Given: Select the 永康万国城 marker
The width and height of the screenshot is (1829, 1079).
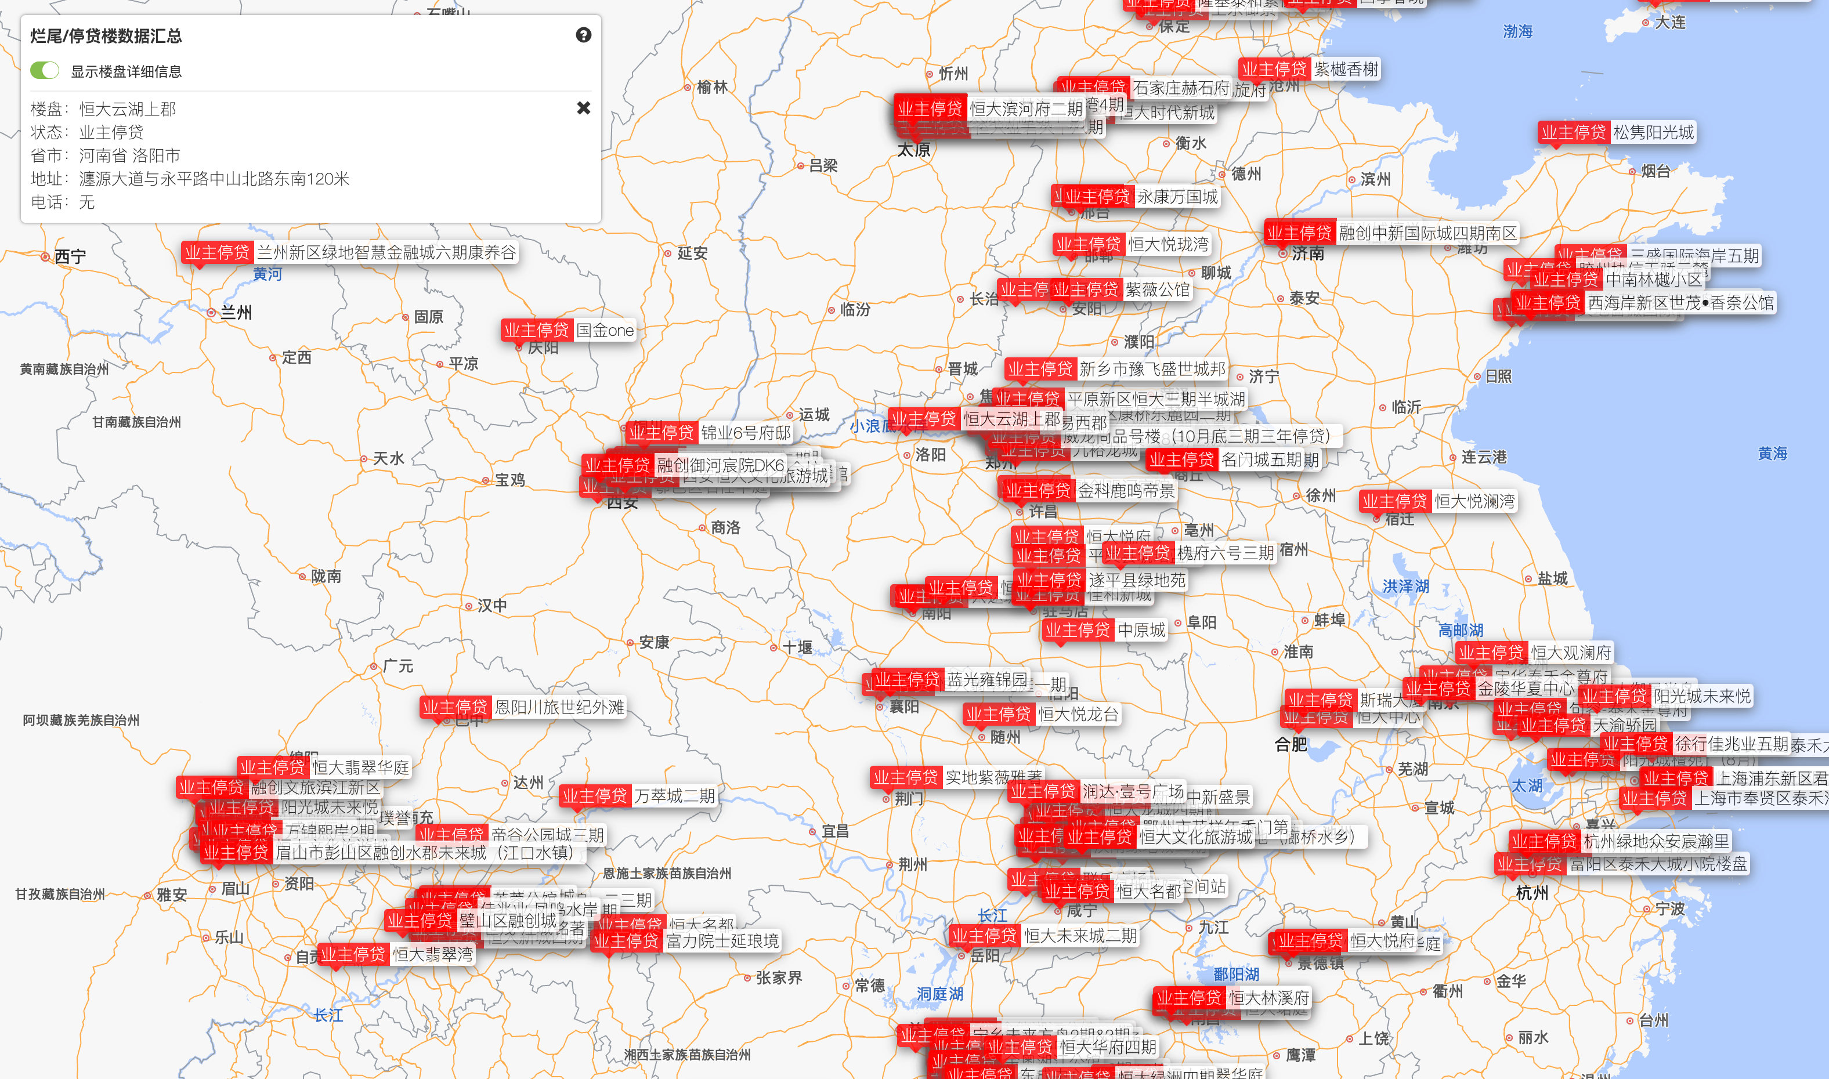Looking at the screenshot, I should coord(1141,196).
